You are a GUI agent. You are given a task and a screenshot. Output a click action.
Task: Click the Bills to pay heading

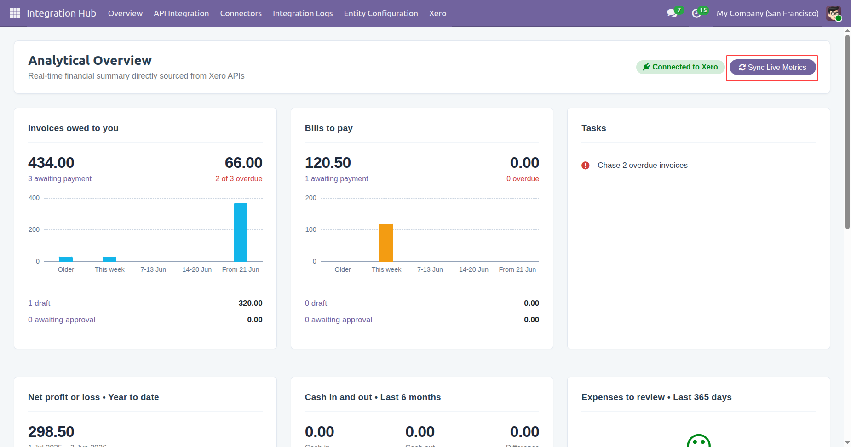[328, 128]
